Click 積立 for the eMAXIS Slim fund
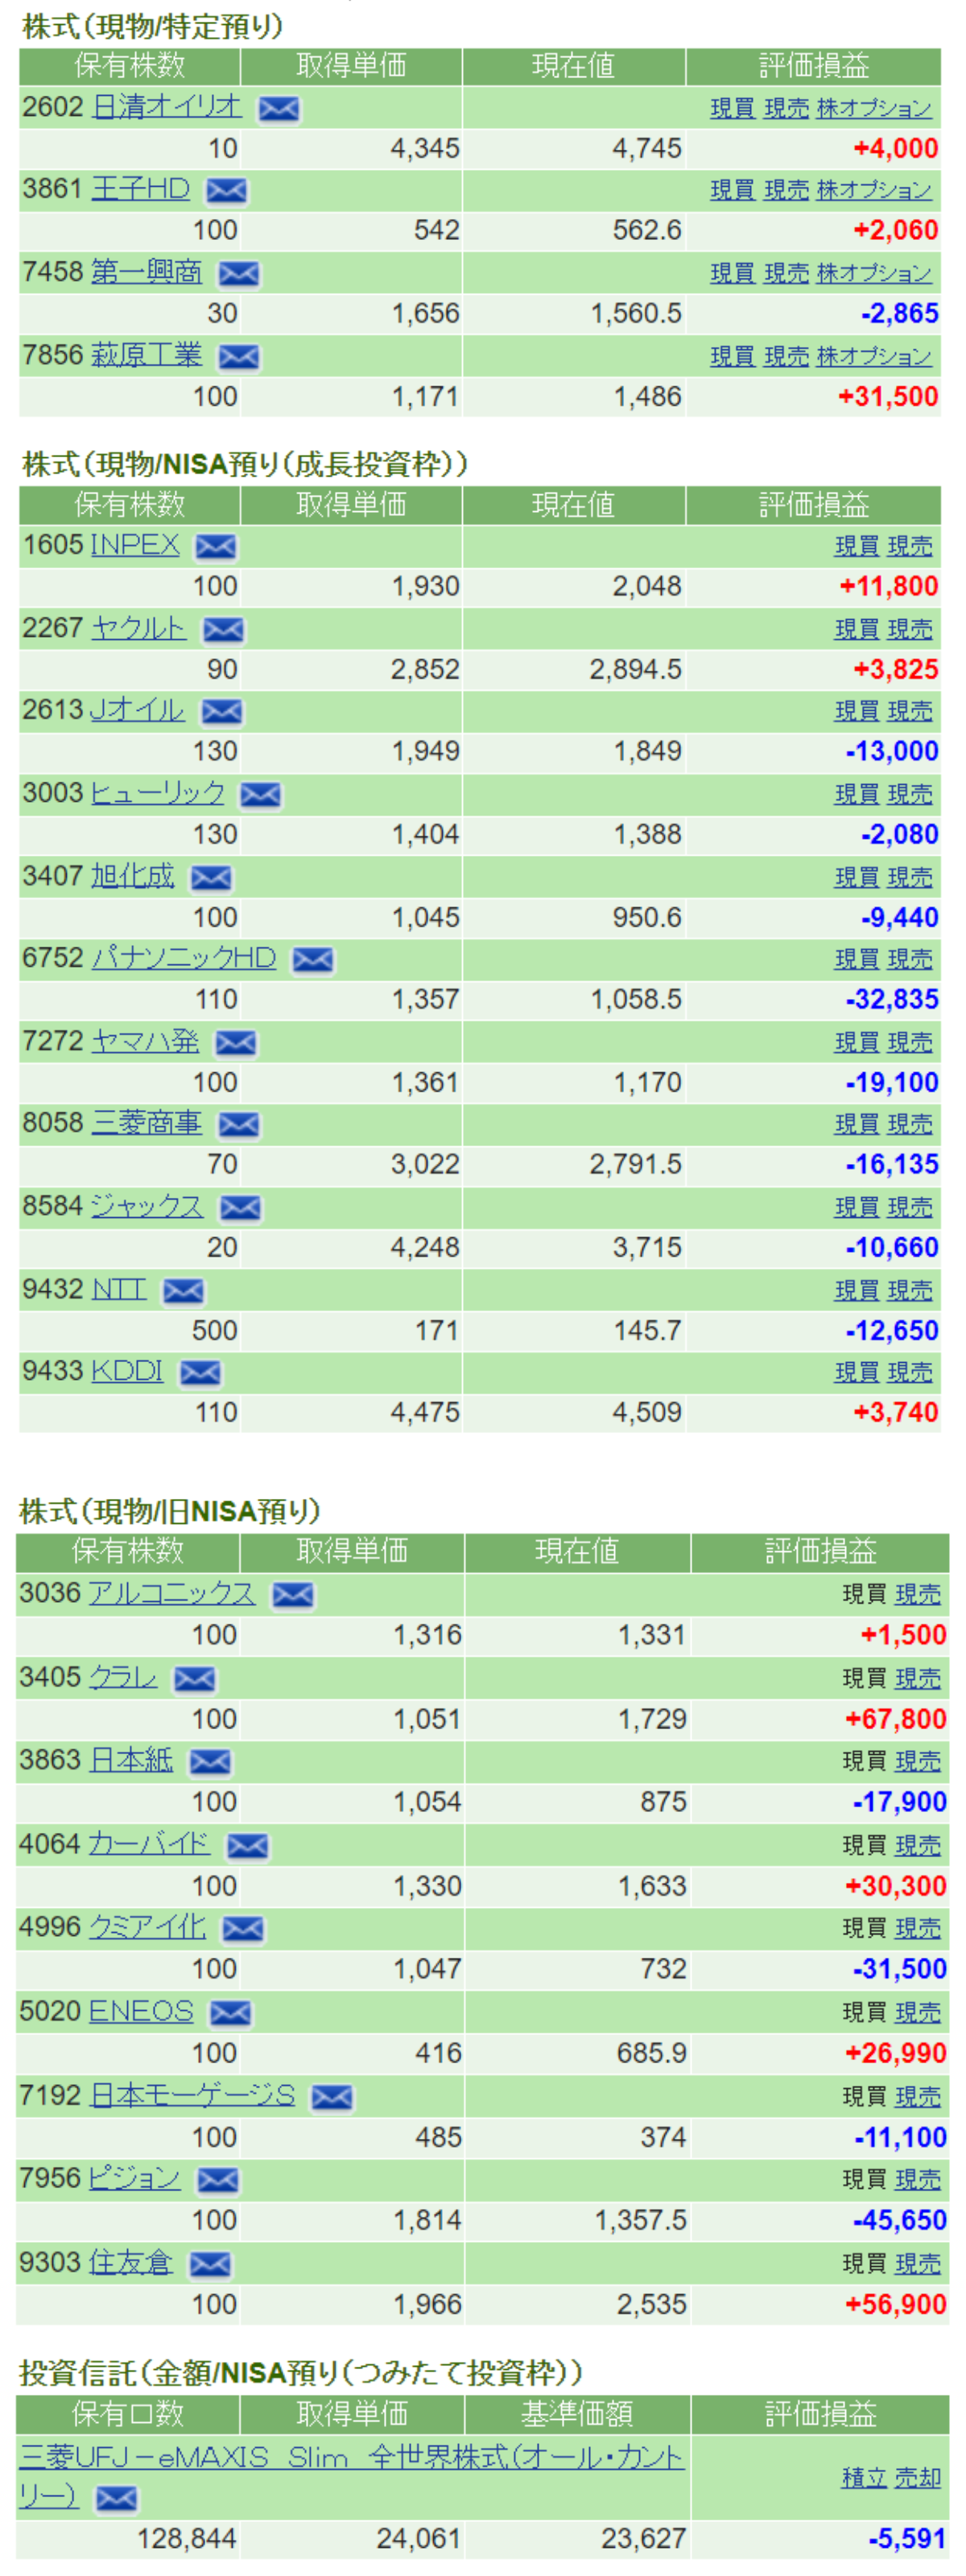Image resolution: width=966 pixels, height=2576 pixels. [x=864, y=2477]
